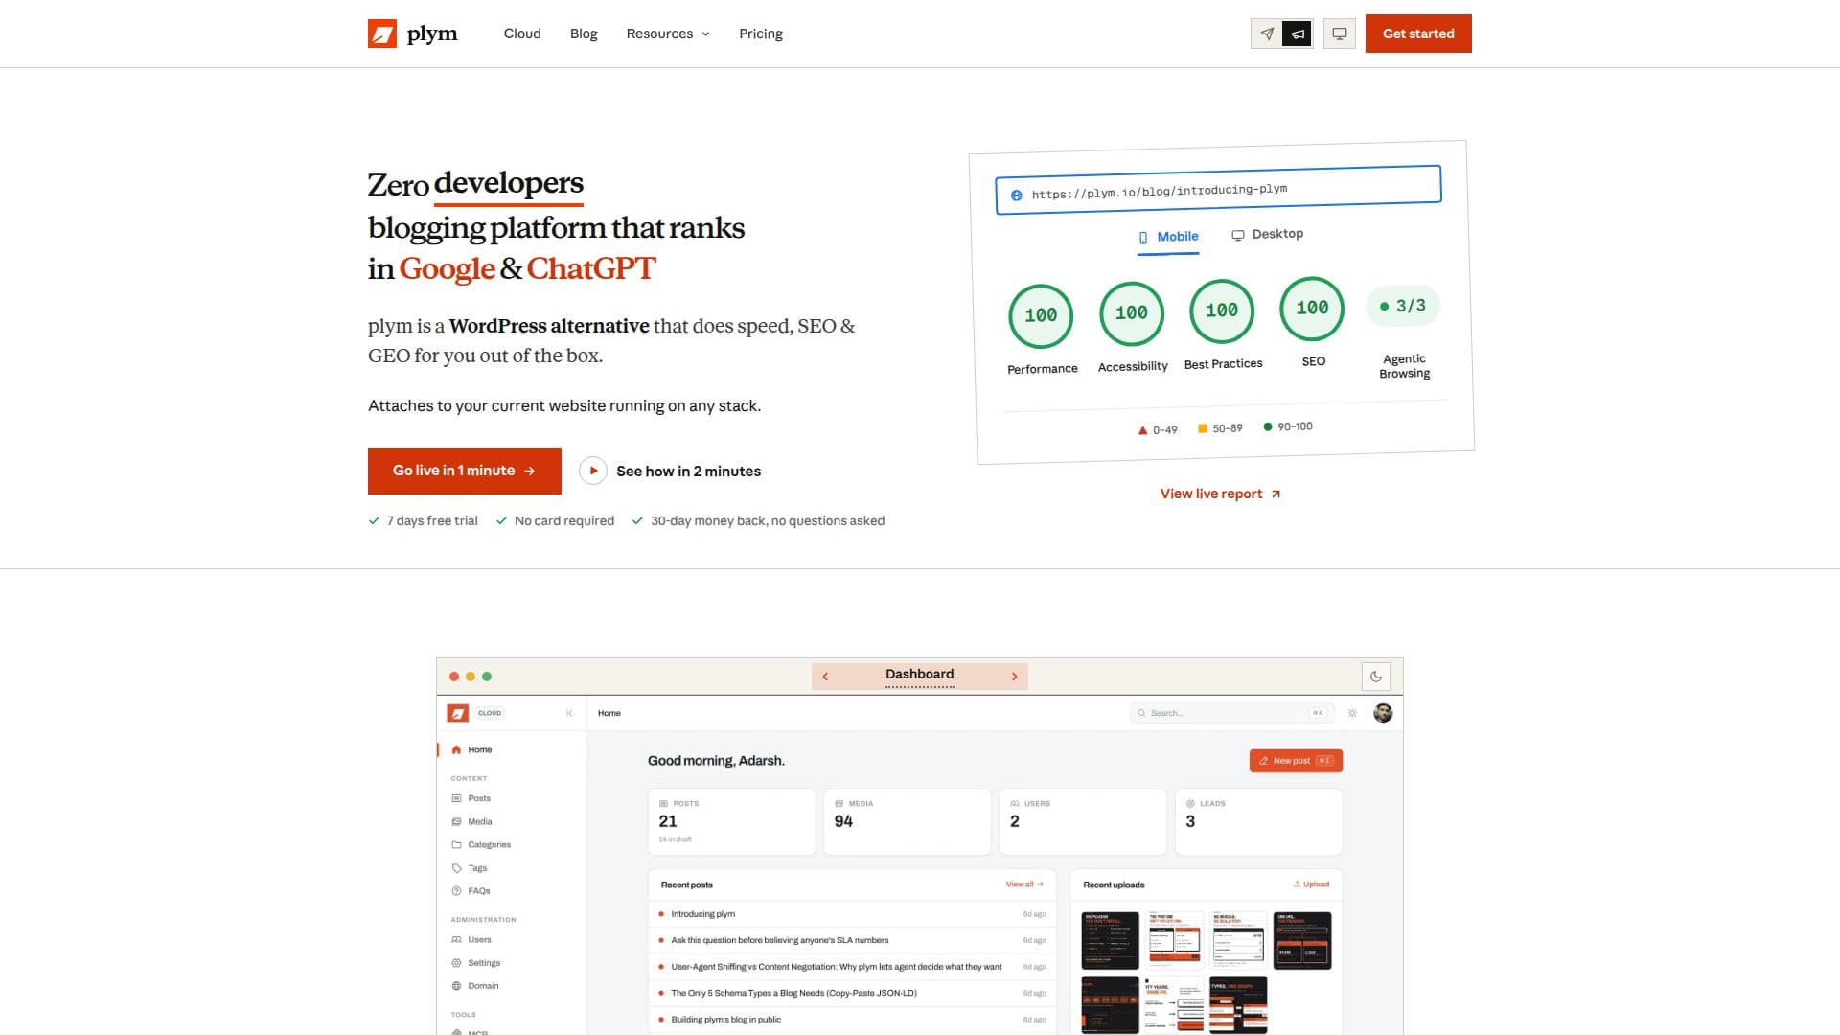The width and height of the screenshot is (1840, 1035).
Task: Open the Cloud nav item
Action: (x=522, y=34)
